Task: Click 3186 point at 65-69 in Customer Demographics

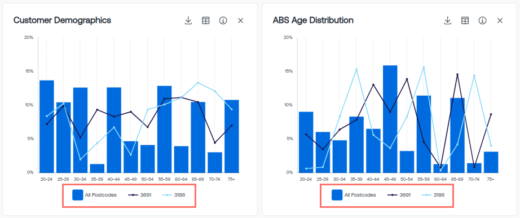Action: pyautogui.click(x=198, y=82)
